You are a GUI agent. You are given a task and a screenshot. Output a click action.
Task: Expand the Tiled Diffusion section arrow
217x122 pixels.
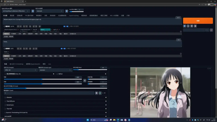point(106,101)
